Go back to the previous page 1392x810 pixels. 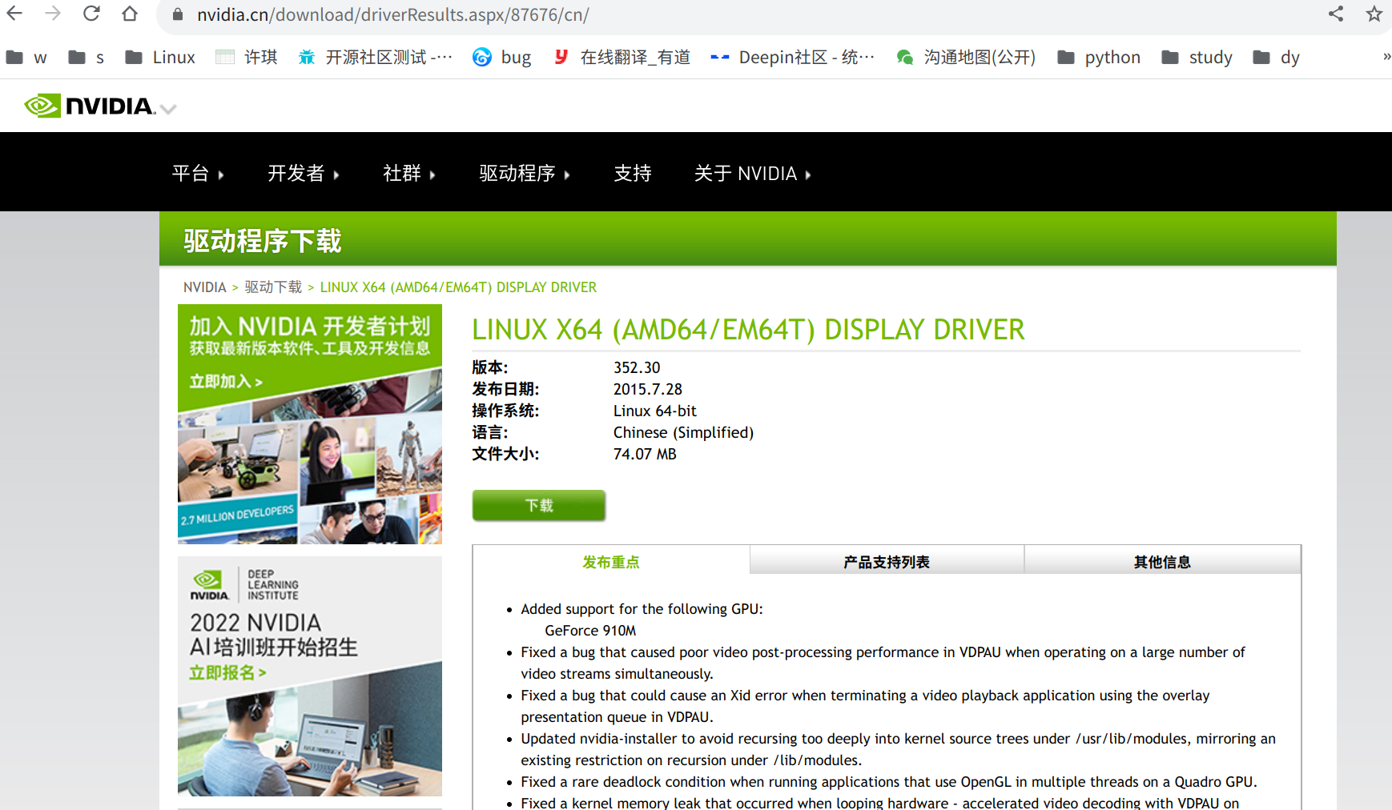(14, 14)
